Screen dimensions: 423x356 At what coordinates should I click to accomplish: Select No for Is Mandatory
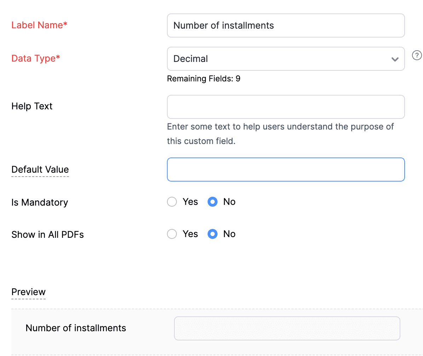pyautogui.click(x=212, y=202)
